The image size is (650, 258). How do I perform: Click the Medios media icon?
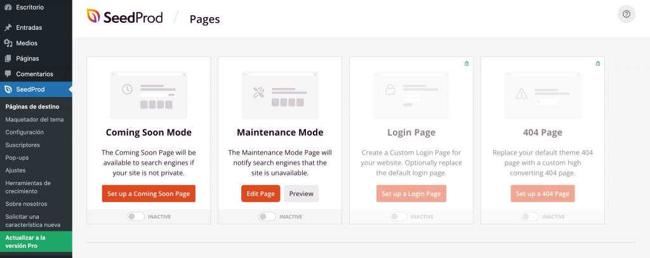click(8, 43)
